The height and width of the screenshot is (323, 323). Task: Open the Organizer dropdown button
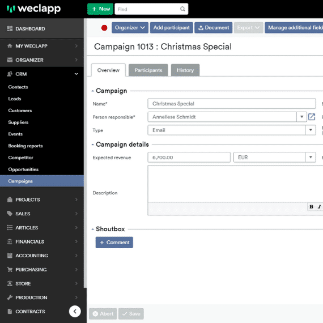(x=130, y=28)
